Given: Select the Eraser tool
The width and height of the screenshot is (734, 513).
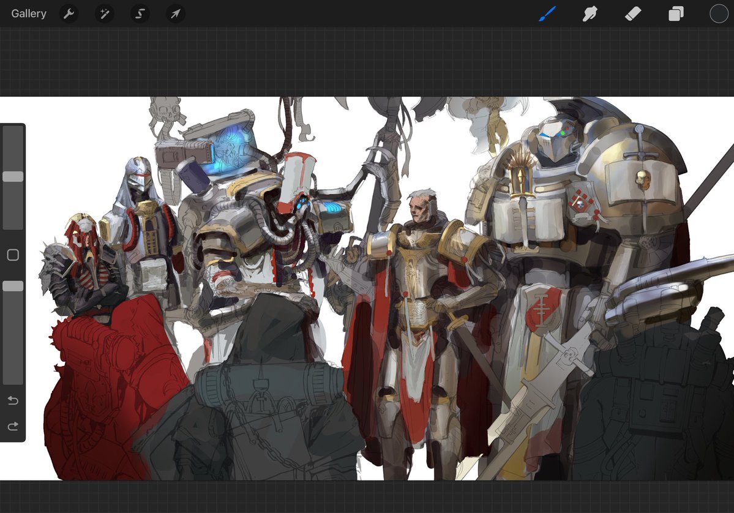Looking at the screenshot, I should click(633, 13).
